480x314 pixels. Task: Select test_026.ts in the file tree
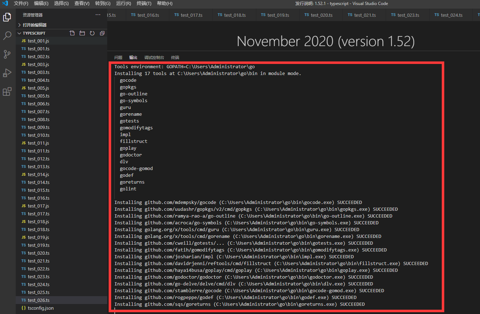pyautogui.click(x=61, y=300)
